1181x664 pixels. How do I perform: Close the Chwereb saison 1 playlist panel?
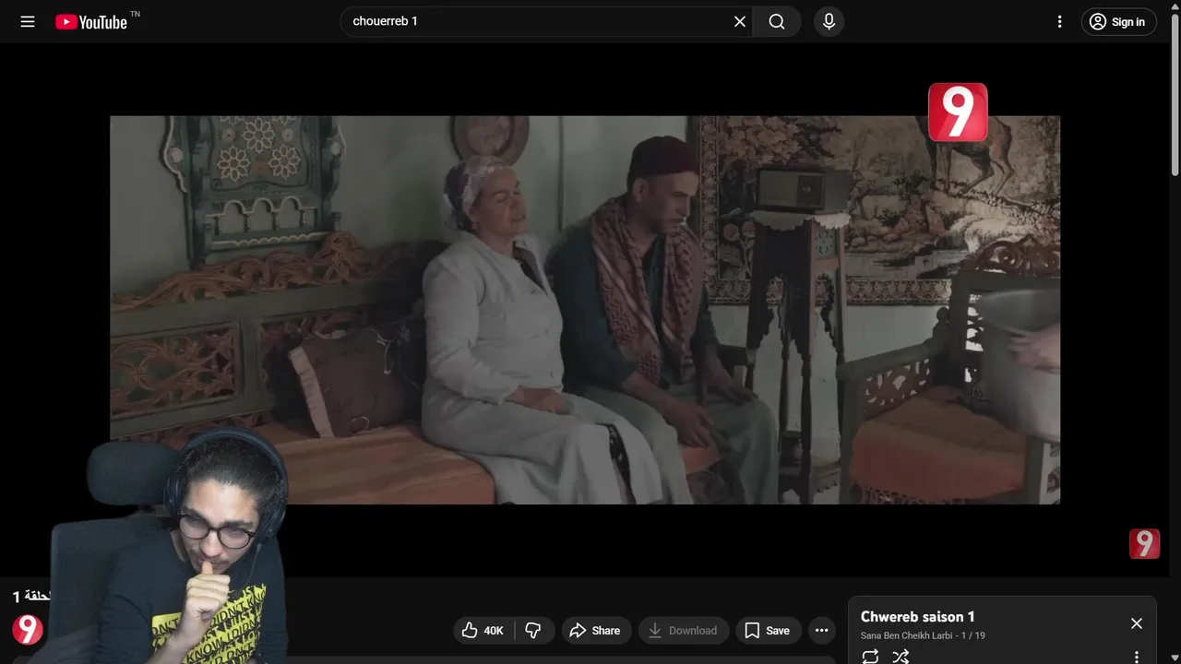(x=1137, y=623)
